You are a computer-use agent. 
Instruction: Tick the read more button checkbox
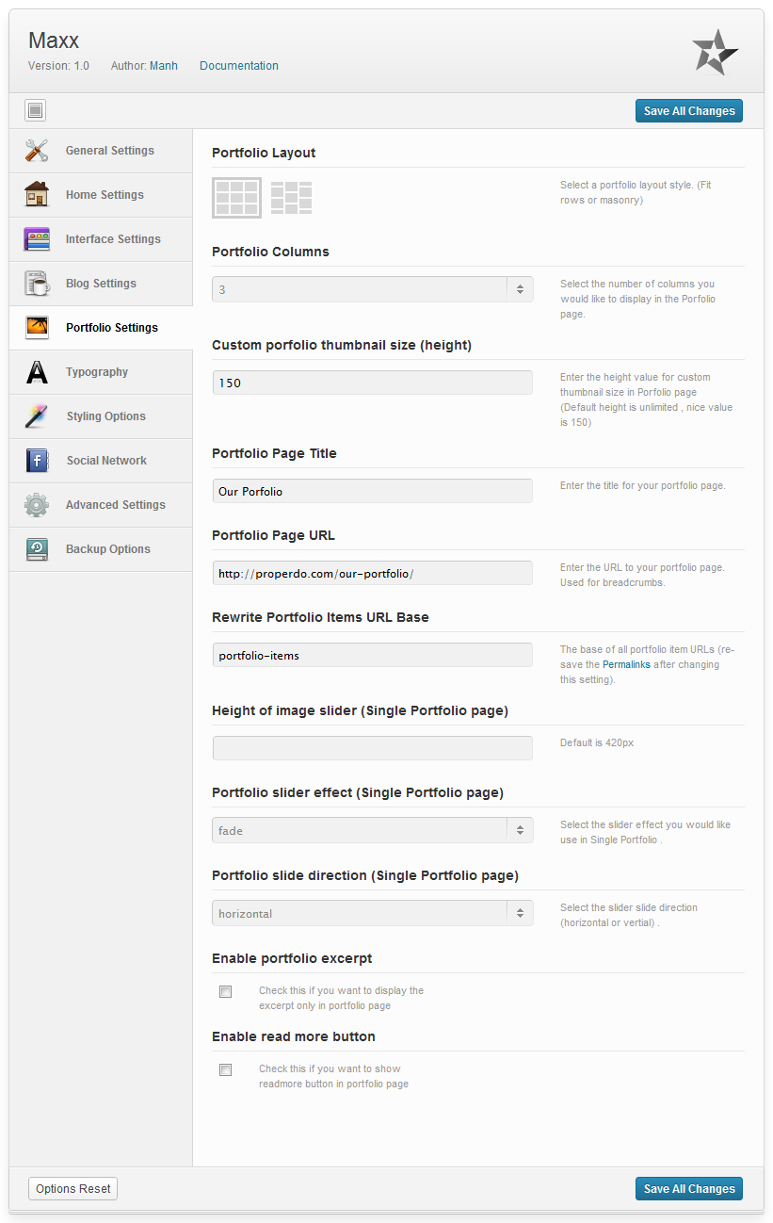point(225,1069)
